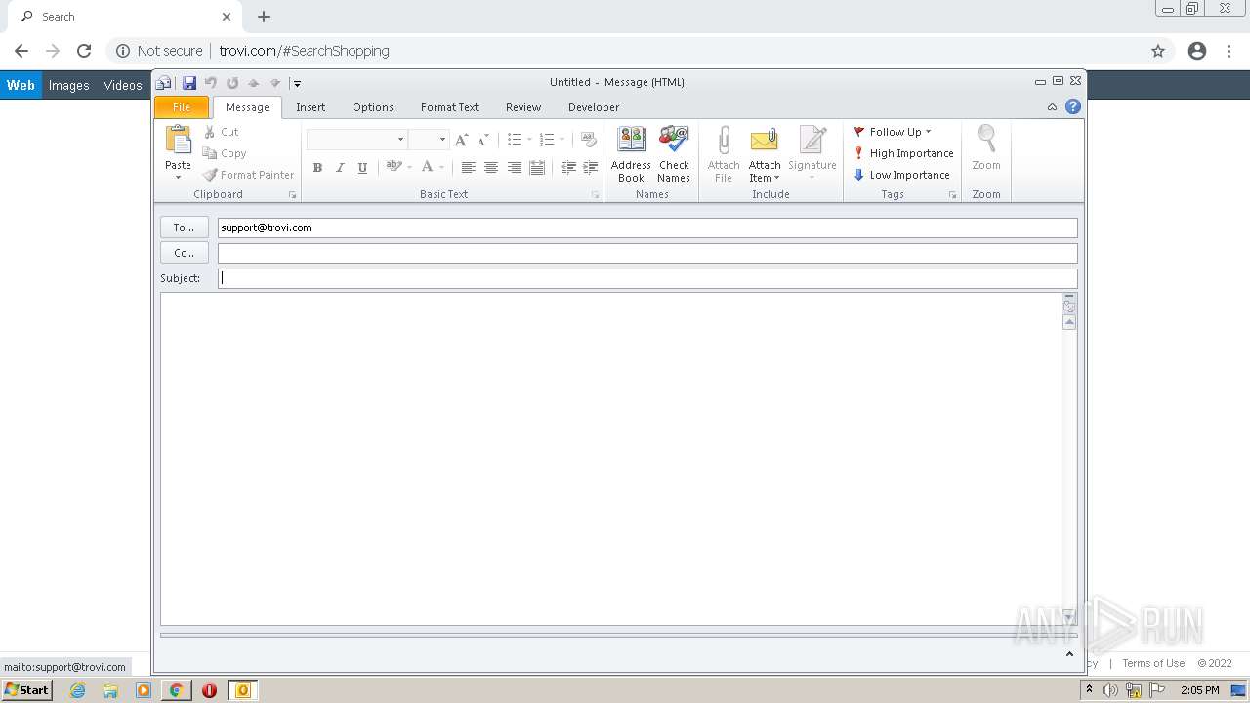The image size is (1250, 703).
Task: Open the File tab
Action: (182, 107)
